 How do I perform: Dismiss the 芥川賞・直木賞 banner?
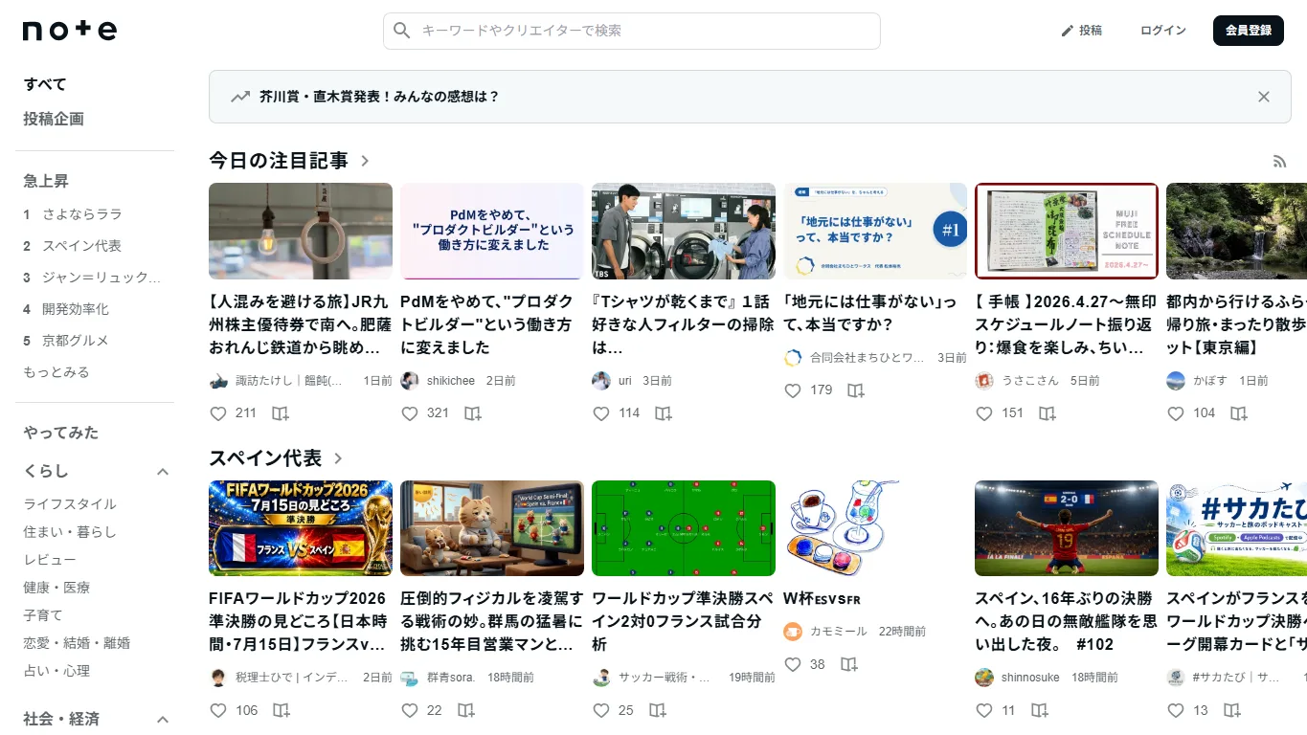coord(1264,97)
